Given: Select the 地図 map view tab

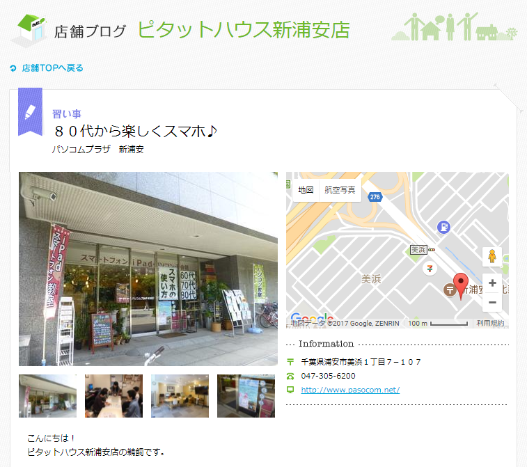Looking at the screenshot, I should pos(306,190).
